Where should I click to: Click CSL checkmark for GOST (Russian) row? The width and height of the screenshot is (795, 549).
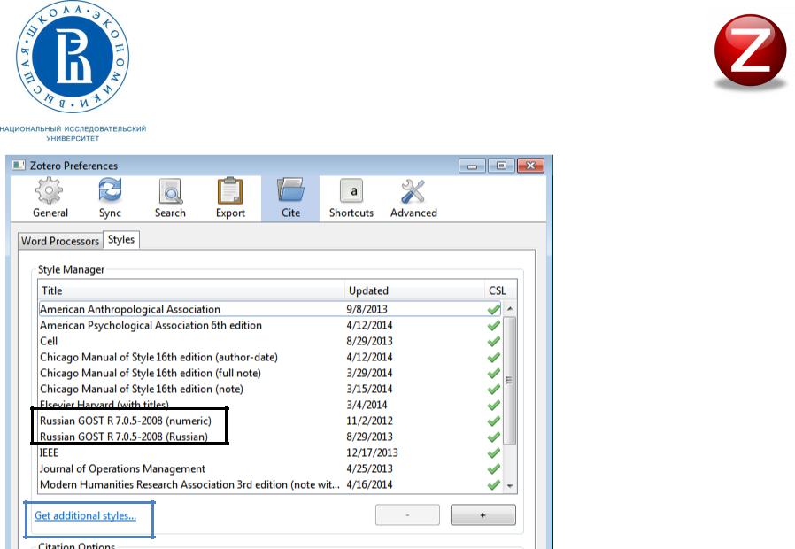coord(493,437)
